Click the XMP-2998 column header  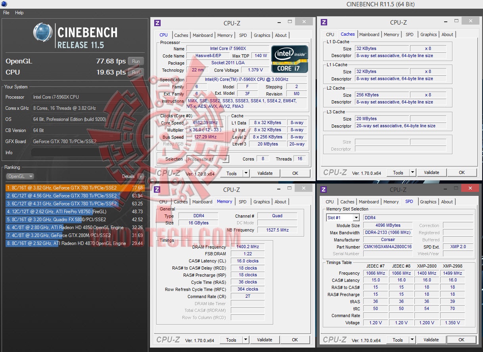pyautogui.click(x=452, y=266)
